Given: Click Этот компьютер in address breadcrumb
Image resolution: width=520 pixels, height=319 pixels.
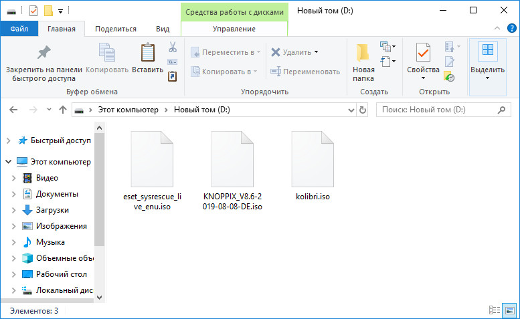Looking at the screenshot, I should point(128,110).
